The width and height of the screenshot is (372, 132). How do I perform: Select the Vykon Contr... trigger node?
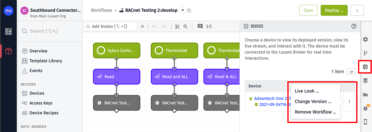[x=117, y=50]
